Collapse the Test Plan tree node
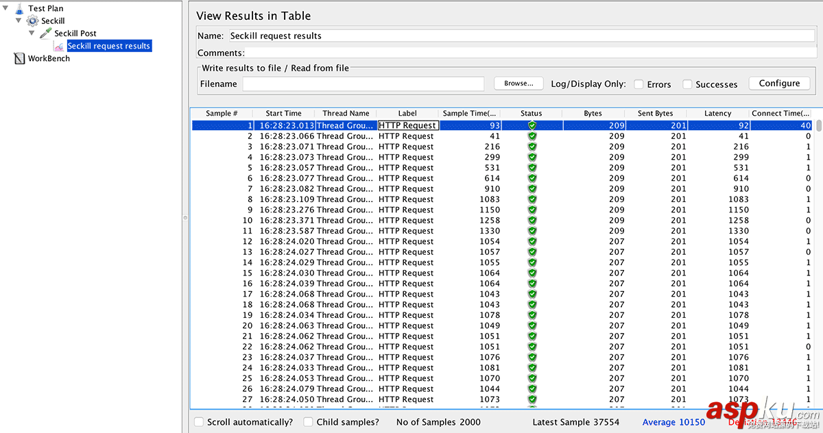 [6, 8]
